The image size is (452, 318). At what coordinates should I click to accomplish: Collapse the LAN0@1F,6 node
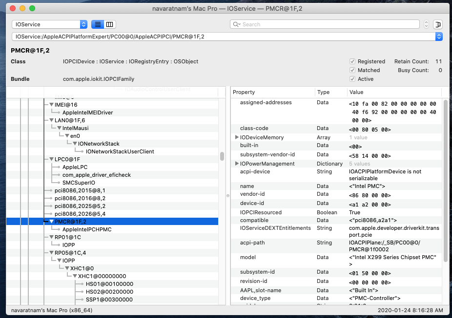coord(51,120)
